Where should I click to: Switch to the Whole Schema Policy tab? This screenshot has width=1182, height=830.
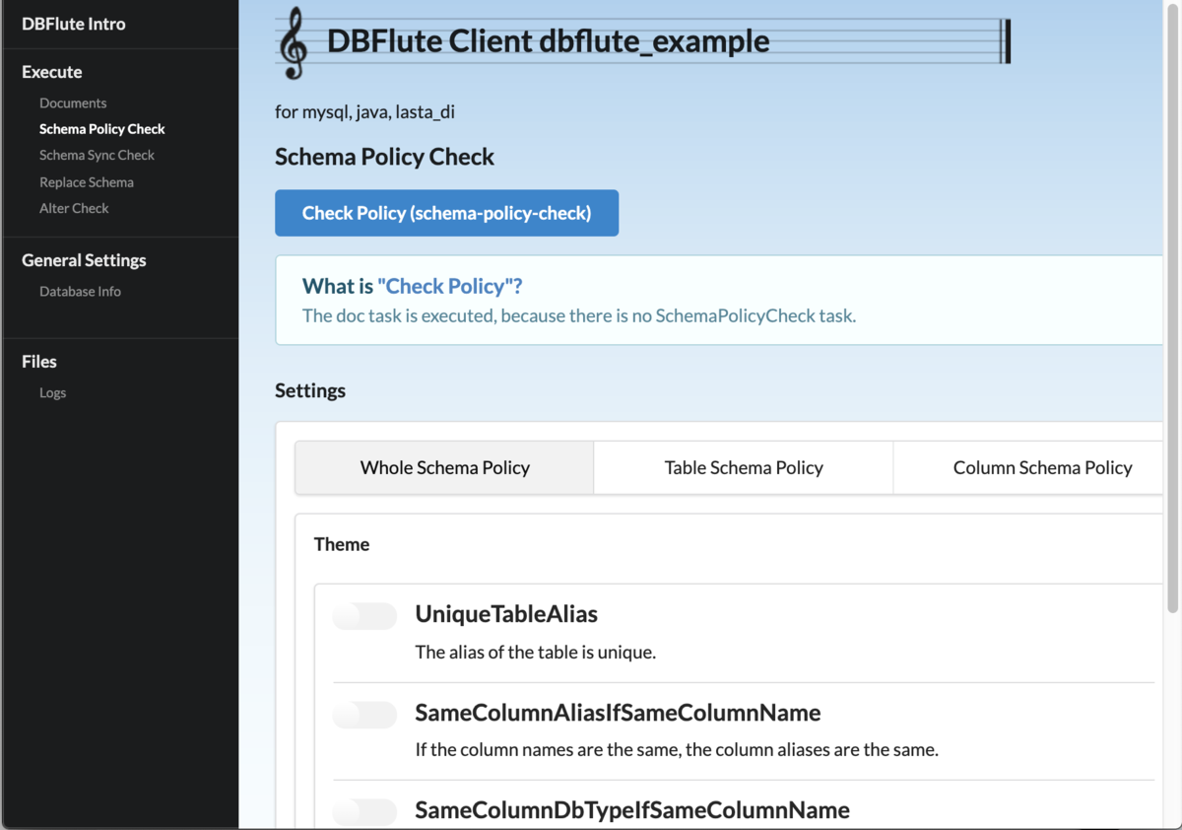coord(445,467)
